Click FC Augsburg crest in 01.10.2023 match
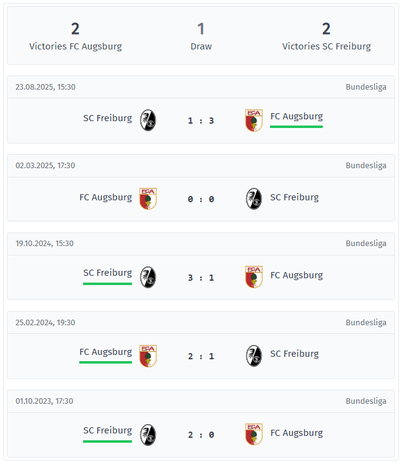 [x=253, y=434]
